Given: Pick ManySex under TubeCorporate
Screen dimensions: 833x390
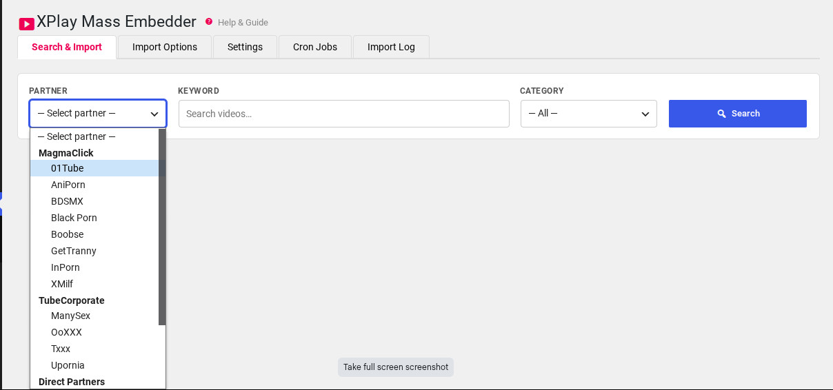Looking at the screenshot, I should coord(94,316).
